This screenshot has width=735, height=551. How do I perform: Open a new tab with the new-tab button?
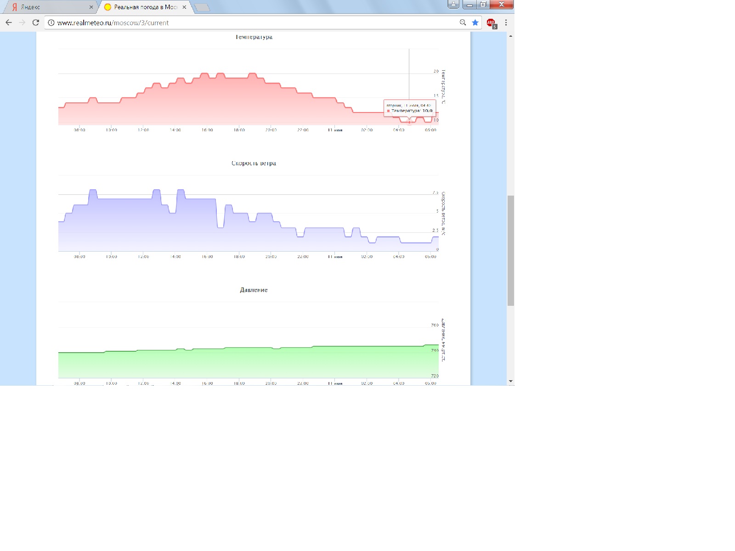tap(202, 7)
